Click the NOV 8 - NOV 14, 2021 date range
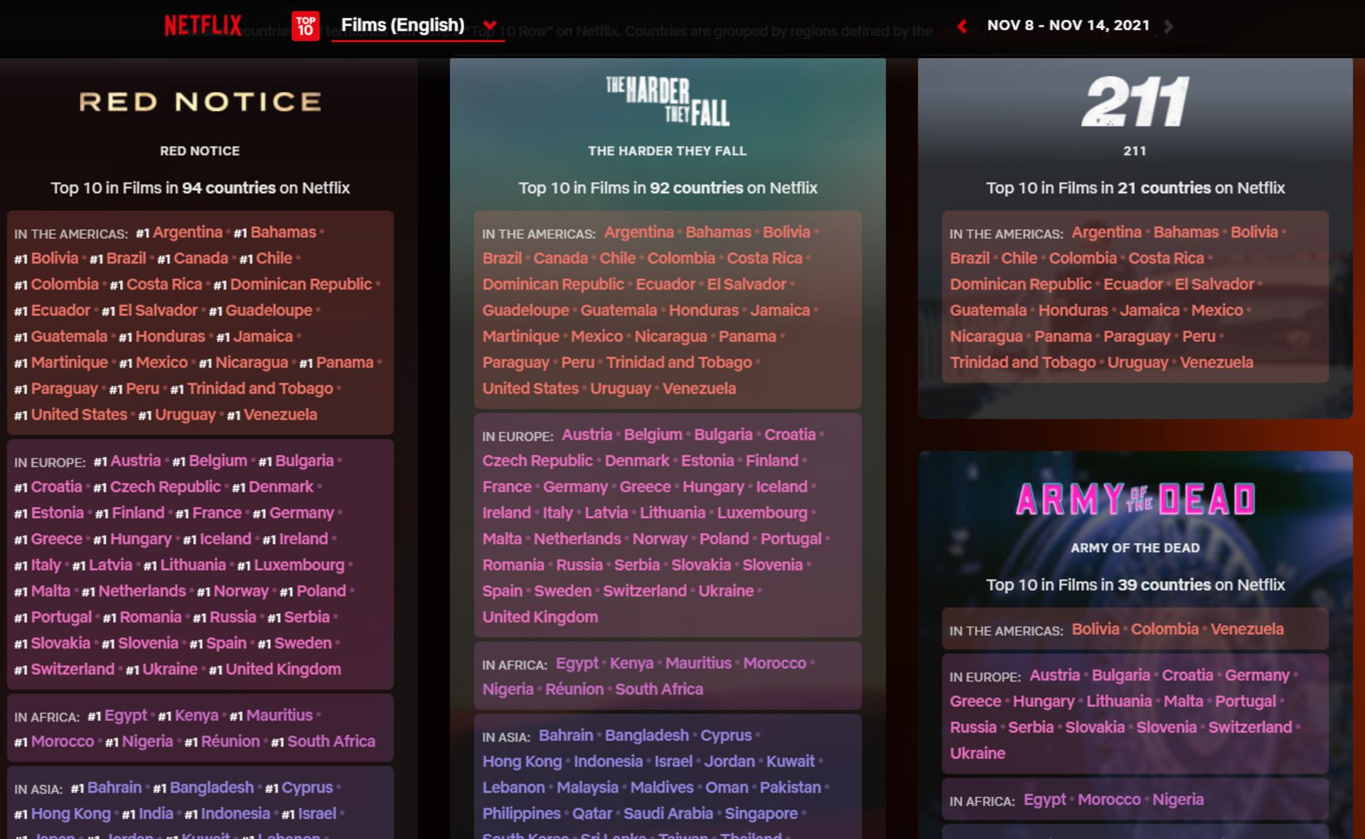This screenshot has width=1365, height=839. click(1068, 26)
